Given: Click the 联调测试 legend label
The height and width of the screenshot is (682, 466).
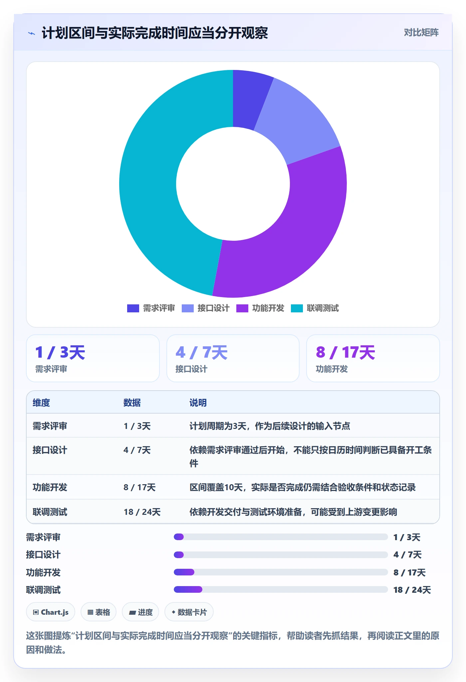Looking at the screenshot, I should 323,308.
